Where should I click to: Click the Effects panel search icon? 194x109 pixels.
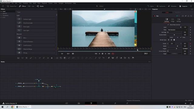click(x=52, y=9)
